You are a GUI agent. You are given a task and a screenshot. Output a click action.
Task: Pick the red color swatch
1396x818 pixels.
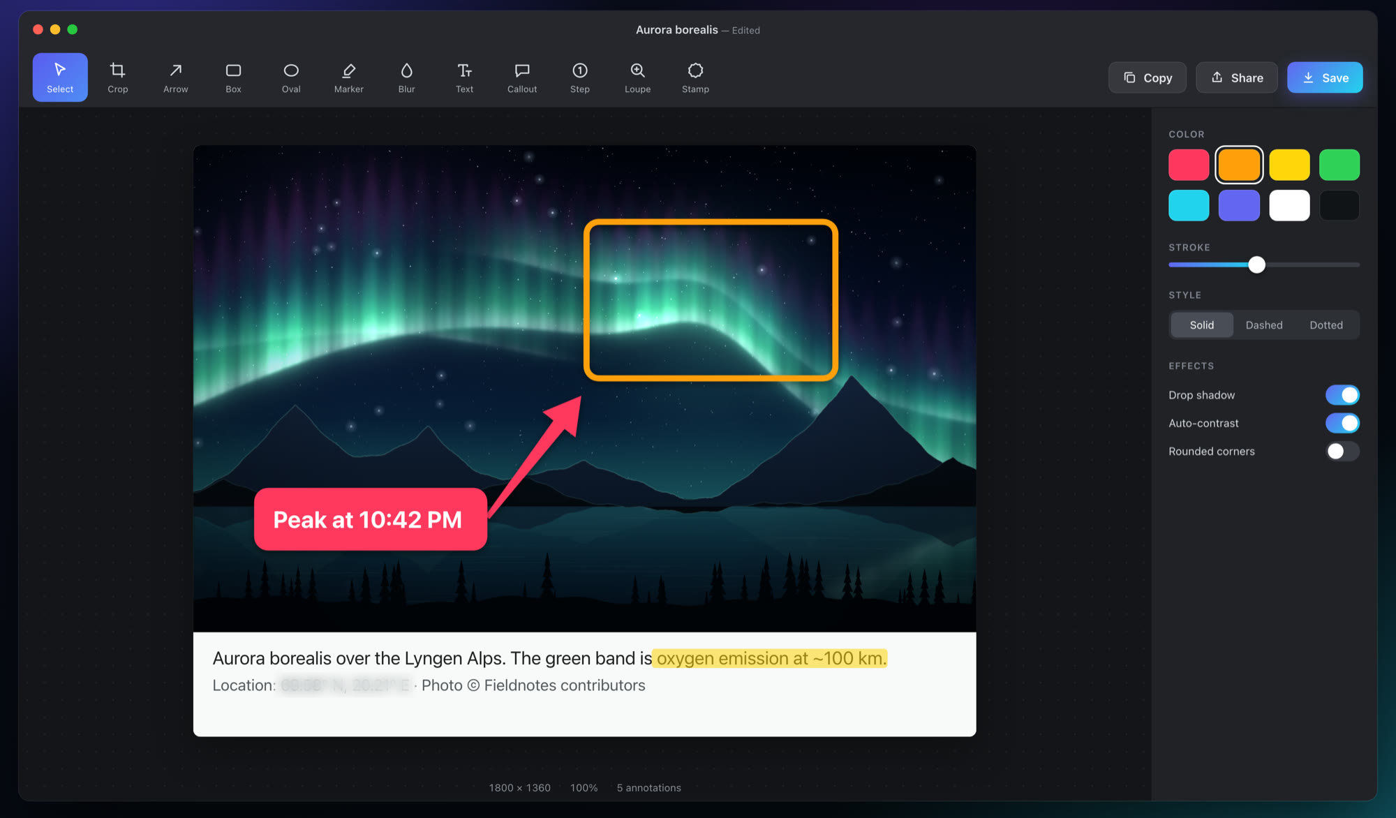pos(1189,165)
